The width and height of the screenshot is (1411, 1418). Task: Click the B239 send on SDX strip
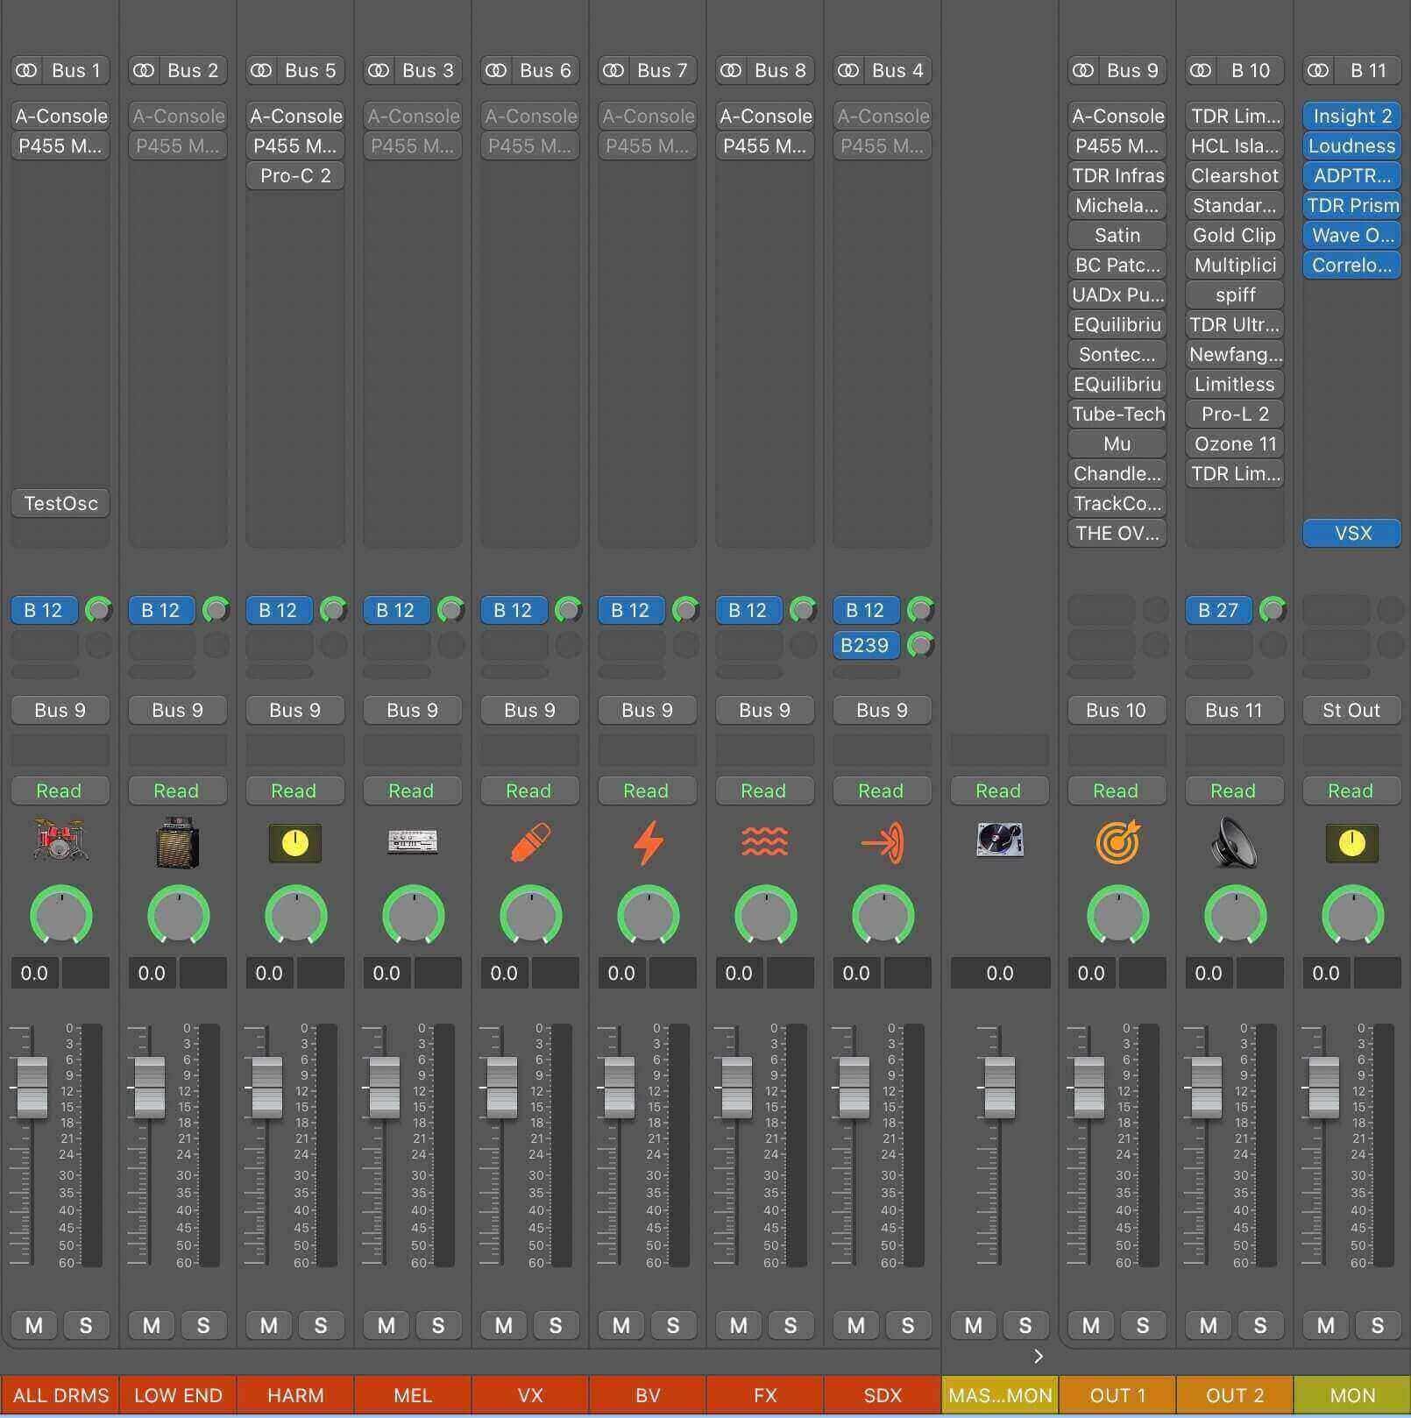[865, 645]
